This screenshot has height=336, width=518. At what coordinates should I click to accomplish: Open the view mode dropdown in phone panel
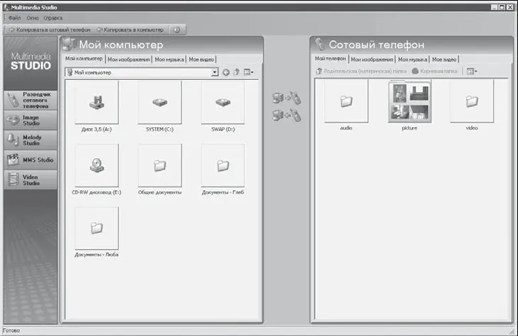472,71
